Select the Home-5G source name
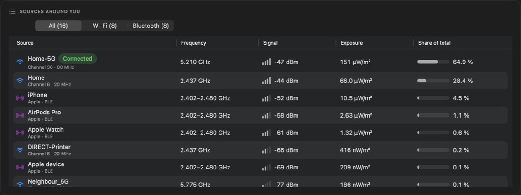 point(42,59)
